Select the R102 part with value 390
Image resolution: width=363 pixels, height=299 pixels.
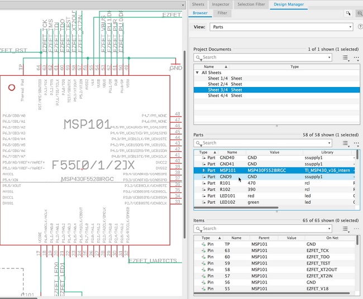click(x=274, y=190)
